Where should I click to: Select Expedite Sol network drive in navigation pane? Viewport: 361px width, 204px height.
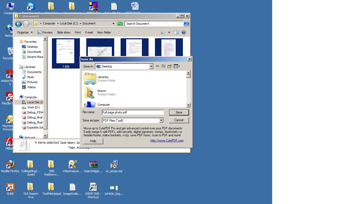coord(32,127)
